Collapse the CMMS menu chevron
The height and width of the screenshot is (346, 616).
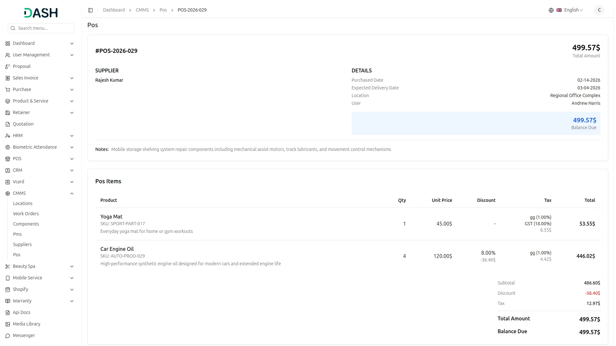click(72, 194)
